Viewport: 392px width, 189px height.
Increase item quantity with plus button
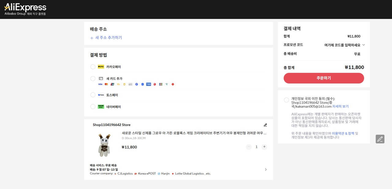click(x=264, y=147)
